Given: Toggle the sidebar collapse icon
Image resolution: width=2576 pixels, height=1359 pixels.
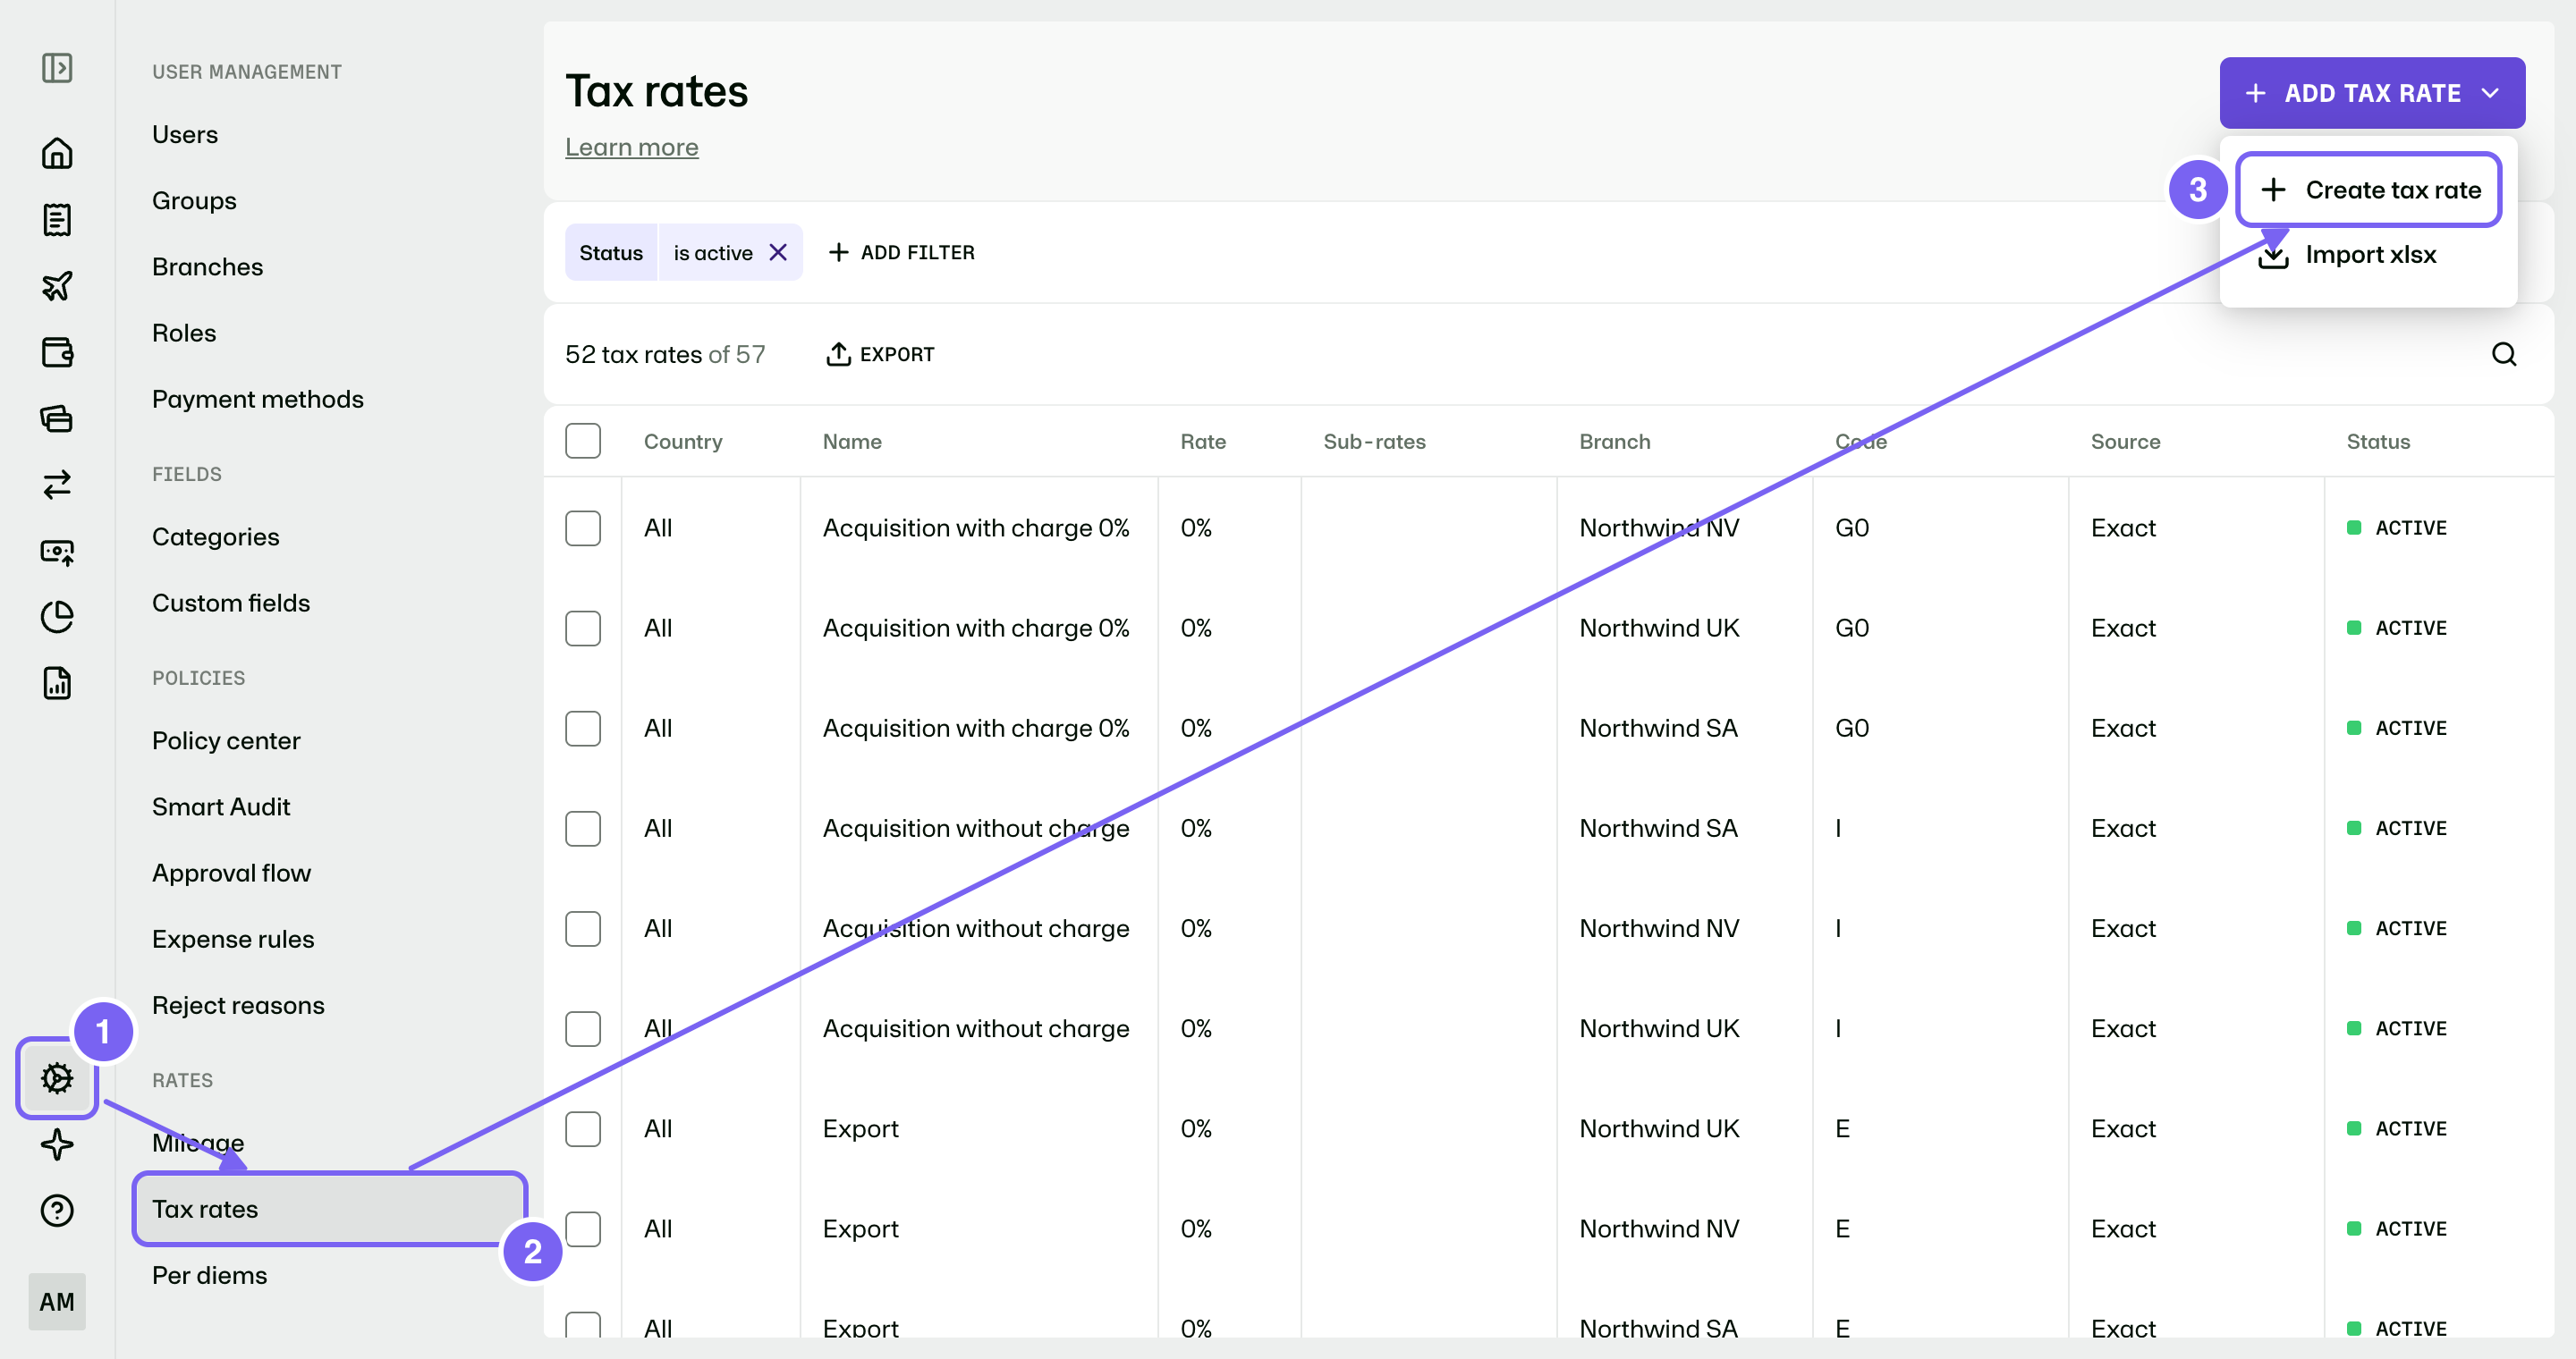Looking at the screenshot, I should point(57,68).
